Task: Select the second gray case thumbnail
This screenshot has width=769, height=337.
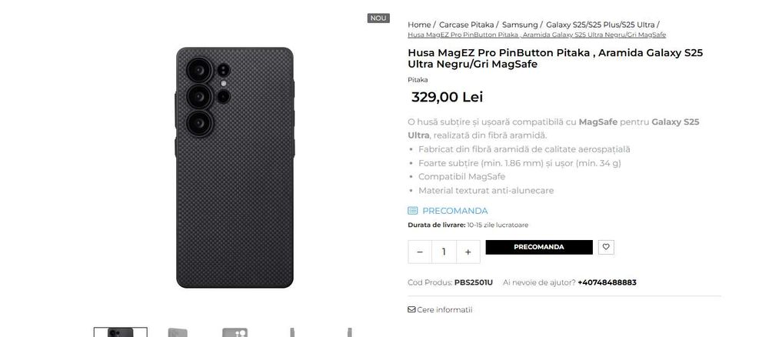Action: click(178, 332)
